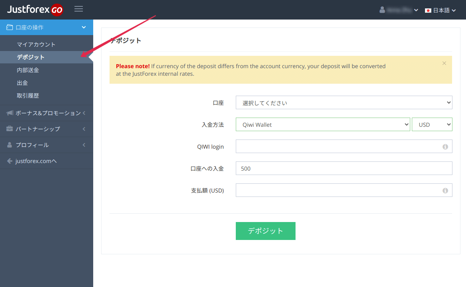
Task: Click the 支払額 (USD) label
Action: pyautogui.click(x=208, y=191)
